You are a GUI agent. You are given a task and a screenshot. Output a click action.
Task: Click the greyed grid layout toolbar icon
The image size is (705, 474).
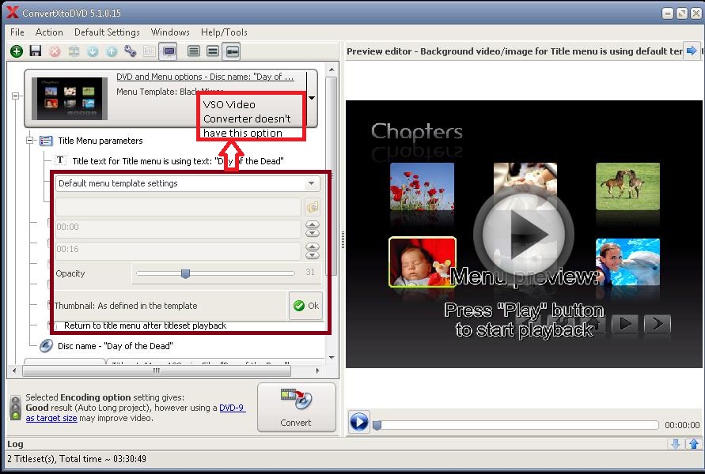point(150,51)
